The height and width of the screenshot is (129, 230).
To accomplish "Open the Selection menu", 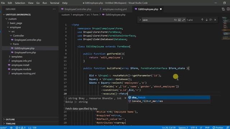I will (20, 3).
